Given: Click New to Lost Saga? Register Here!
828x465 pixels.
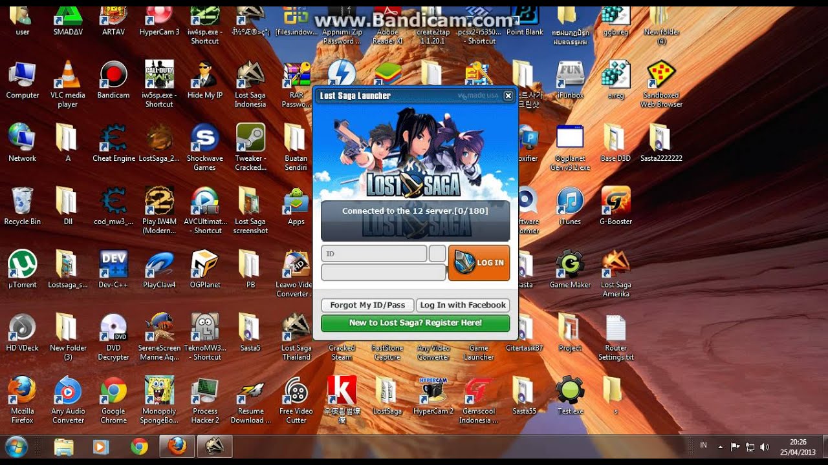Looking at the screenshot, I should pos(415,323).
